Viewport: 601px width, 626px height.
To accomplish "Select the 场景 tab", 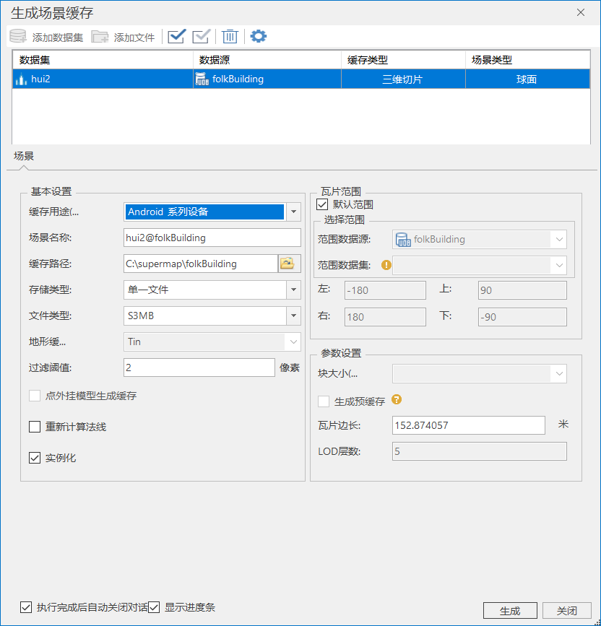I will (24, 156).
